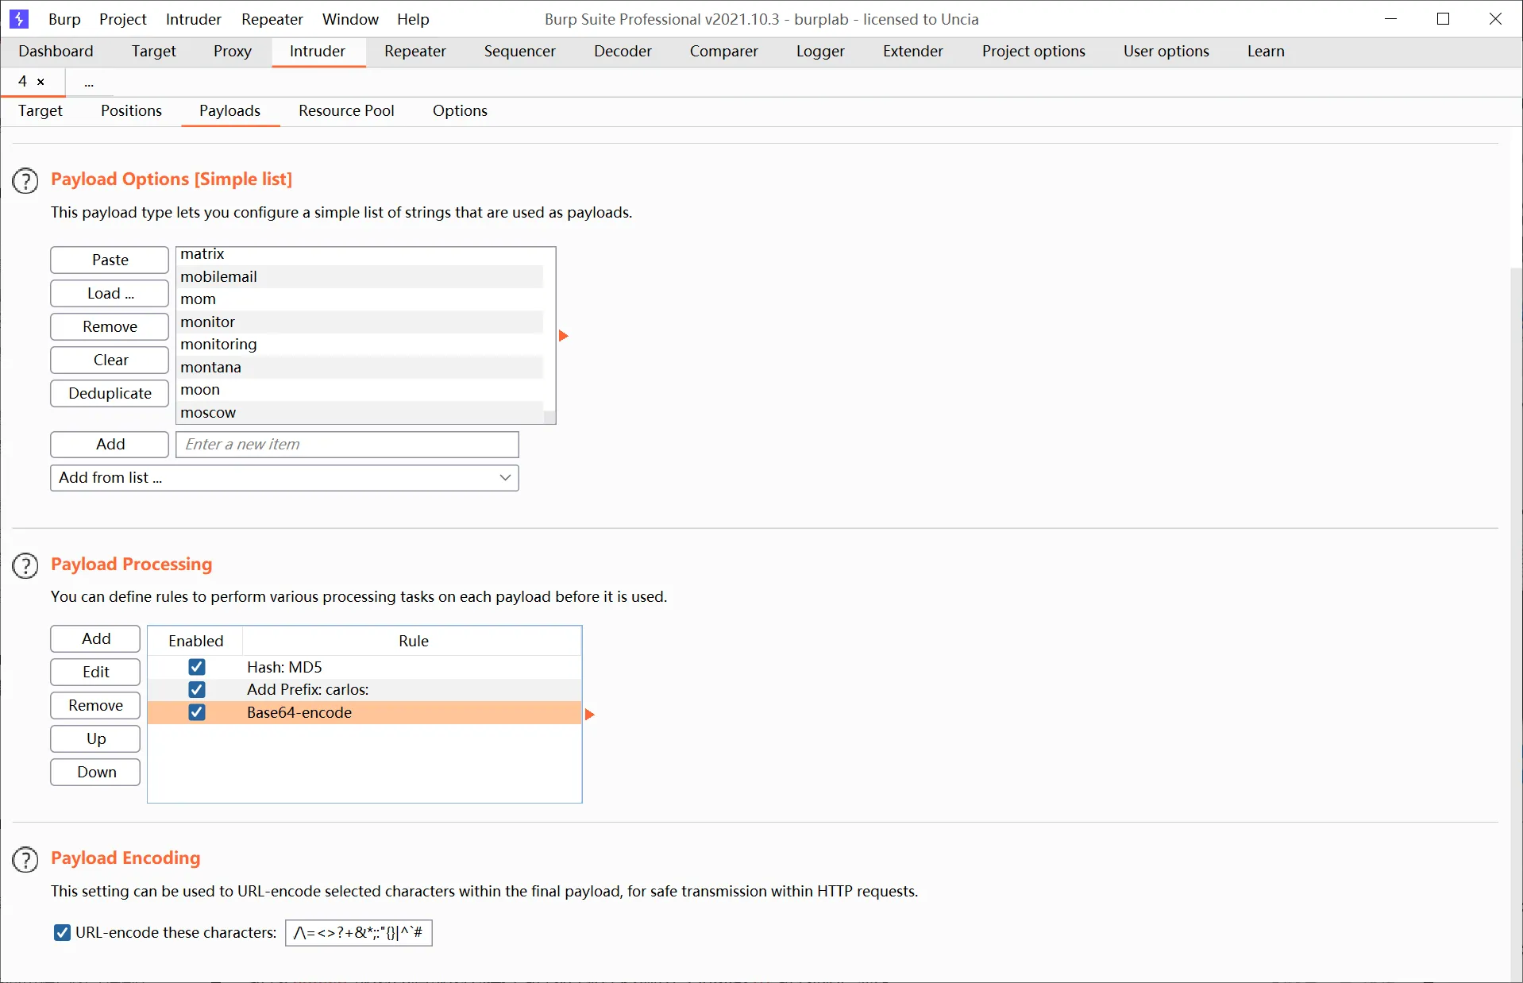Screen dimensions: 1523x983
Task: Select the 'Add Prefix: carlos:' rule row
Action: pyautogui.click(x=364, y=689)
